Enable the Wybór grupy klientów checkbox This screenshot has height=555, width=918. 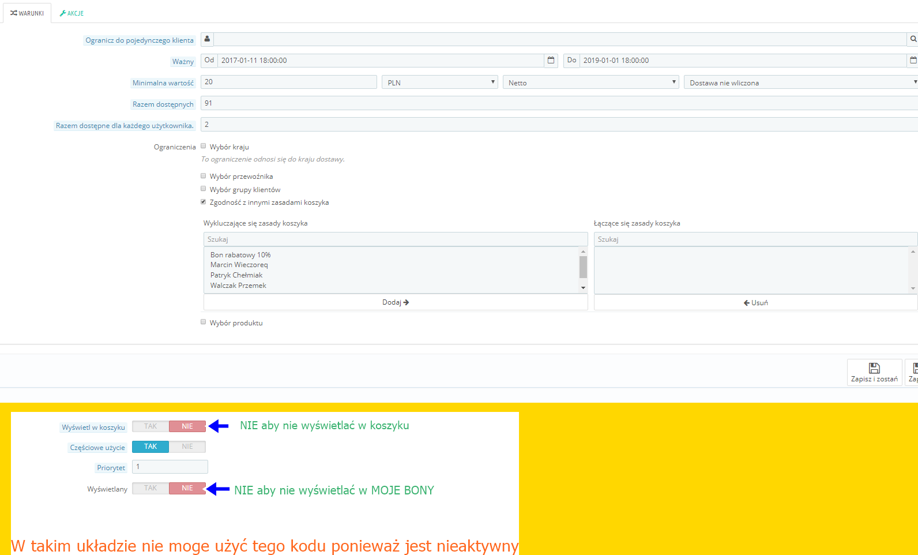coord(204,189)
